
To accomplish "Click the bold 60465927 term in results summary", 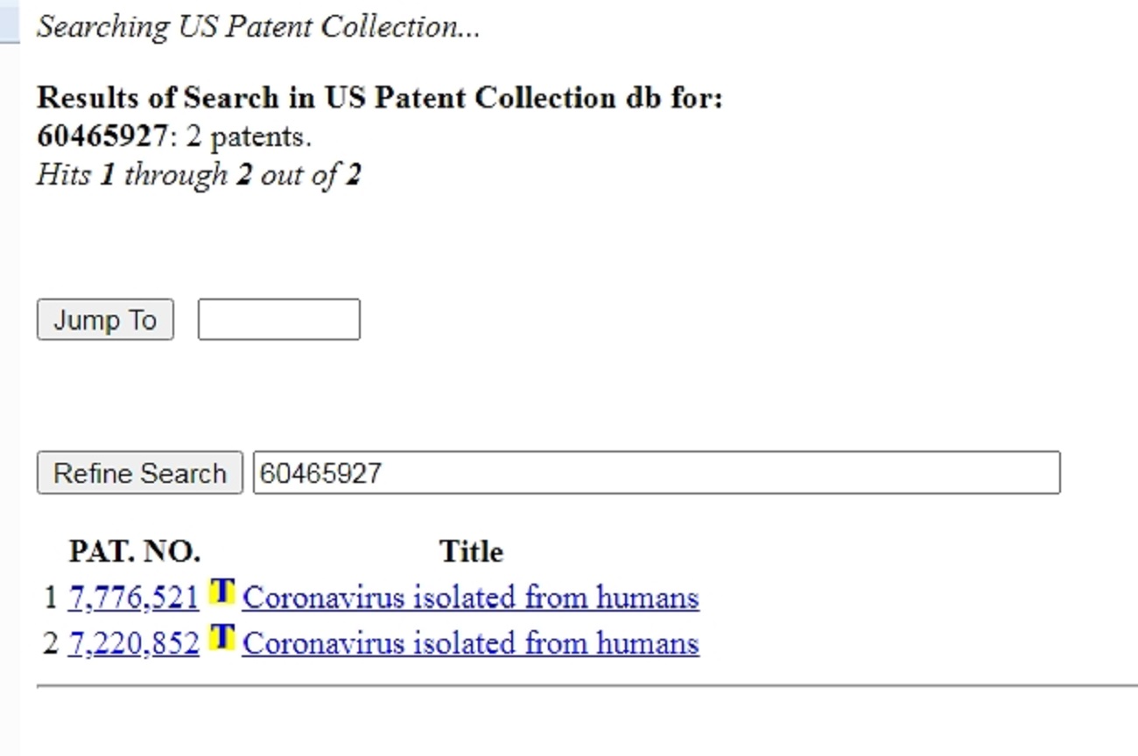I will pos(102,136).
